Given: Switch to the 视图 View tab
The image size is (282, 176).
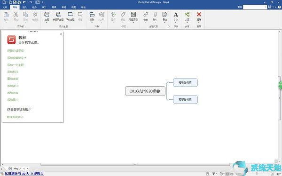Looking at the screenshot, I should (x=73, y=7).
